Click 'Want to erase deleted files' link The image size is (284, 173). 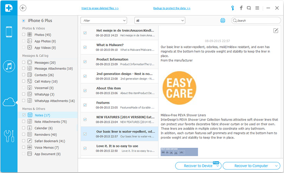100,8
